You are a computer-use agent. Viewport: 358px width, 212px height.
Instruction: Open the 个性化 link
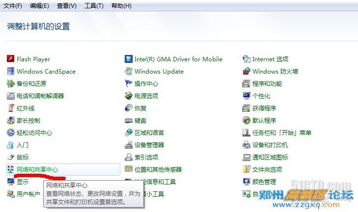tap(261, 96)
